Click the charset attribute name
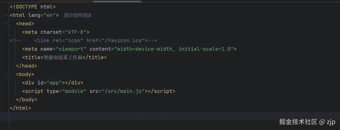 (51, 32)
